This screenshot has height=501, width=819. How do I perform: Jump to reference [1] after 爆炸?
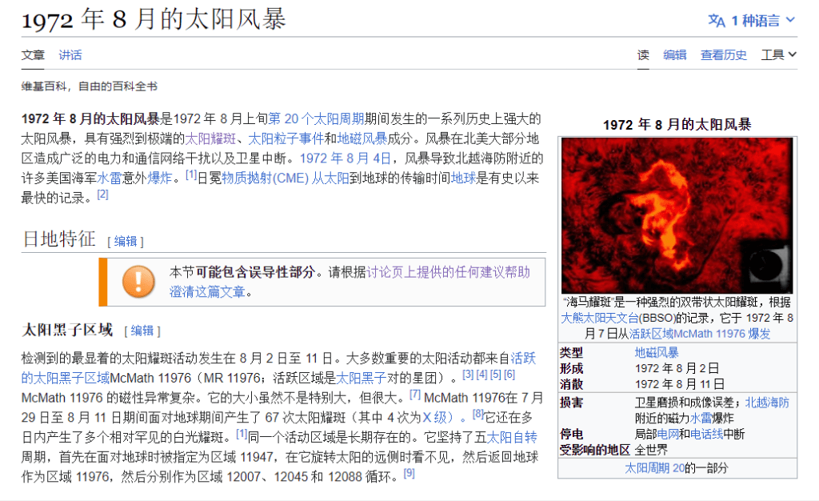[191, 174]
